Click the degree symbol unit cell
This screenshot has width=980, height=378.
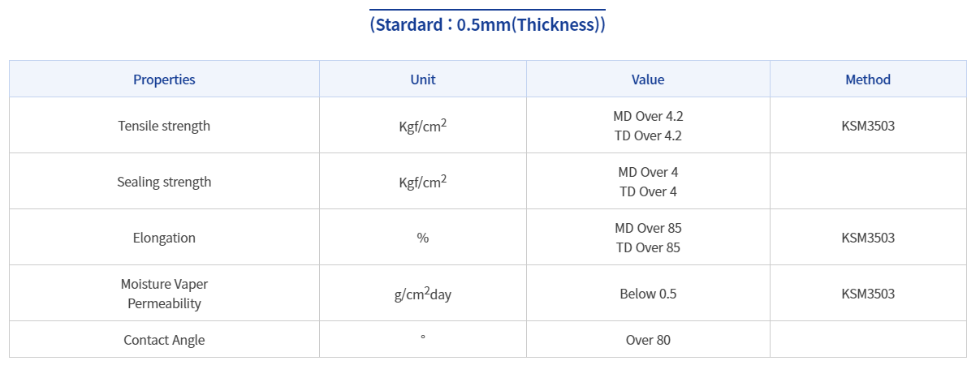pos(422,338)
